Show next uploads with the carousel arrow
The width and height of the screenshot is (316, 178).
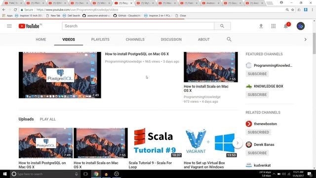tap(237, 143)
